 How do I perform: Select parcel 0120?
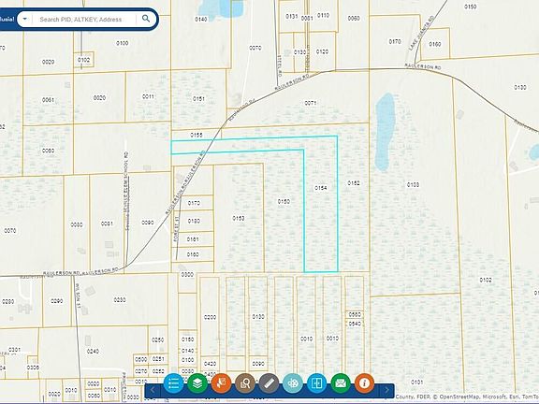[322, 51]
